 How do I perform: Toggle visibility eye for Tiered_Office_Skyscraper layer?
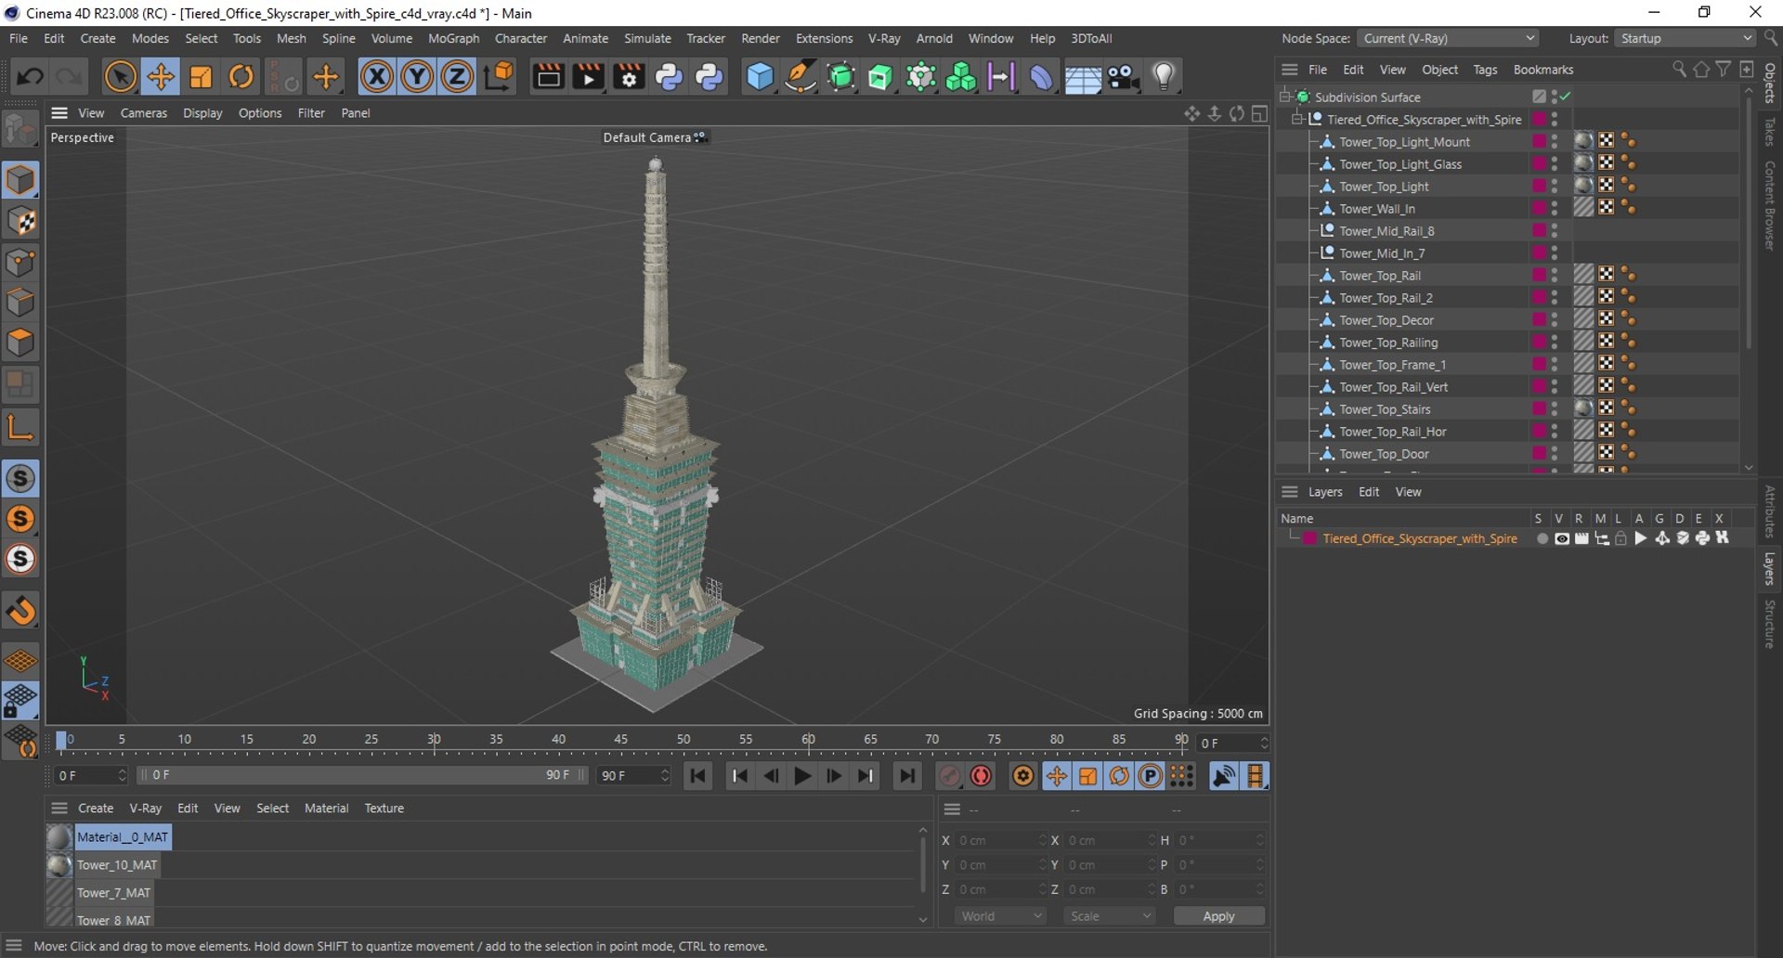point(1562,538)
